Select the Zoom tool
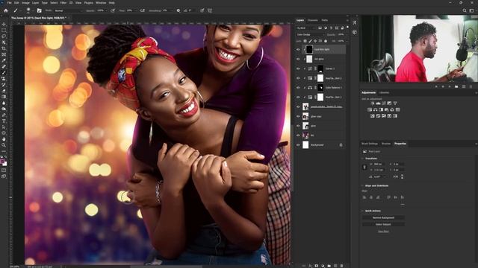The width and height of the screenshot is (478, 268). tap(4, 145)
